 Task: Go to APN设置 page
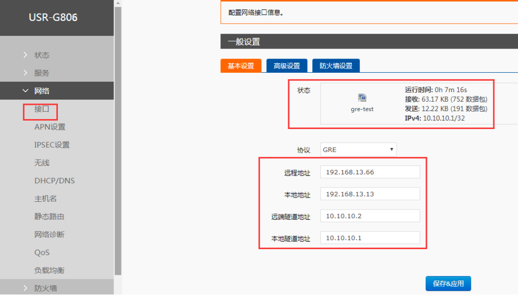[x=50, y=127]
